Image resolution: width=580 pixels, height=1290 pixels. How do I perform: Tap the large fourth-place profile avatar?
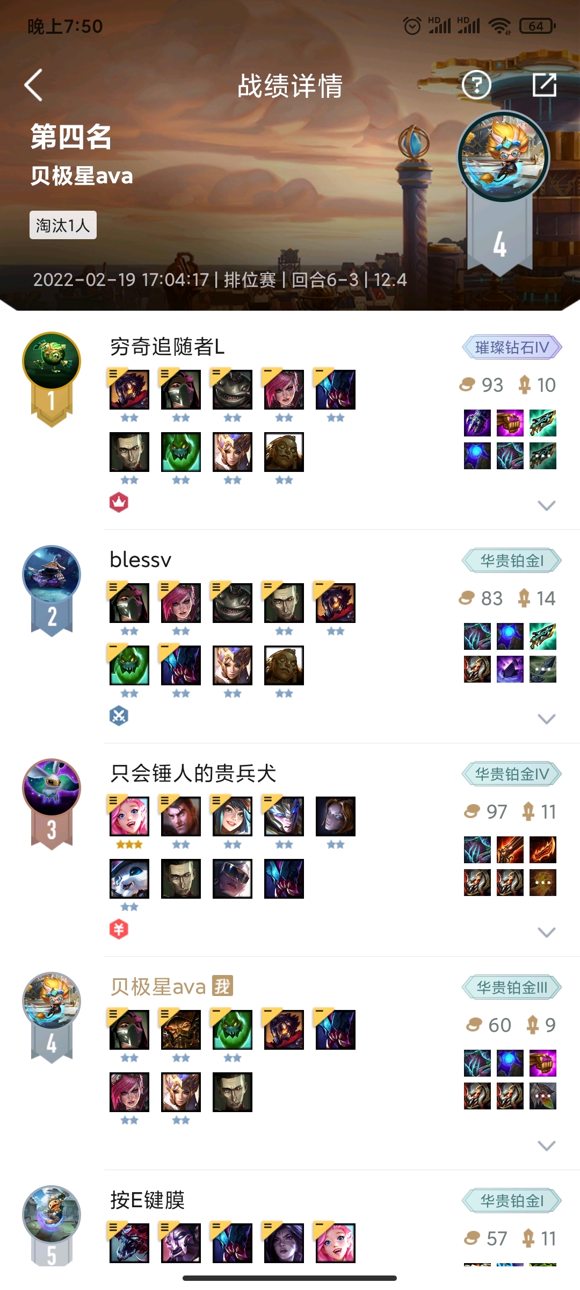point(503,156)
